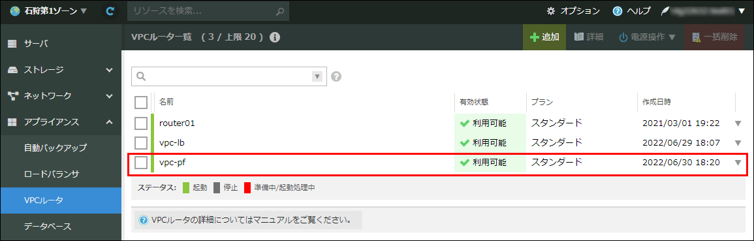Click the サーバ server icon in the sidebar
Screen dimensions: 754x241
click(12, 44)
